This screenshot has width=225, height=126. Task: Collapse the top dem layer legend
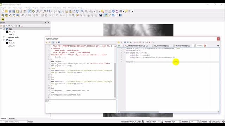tap(1, 29)
